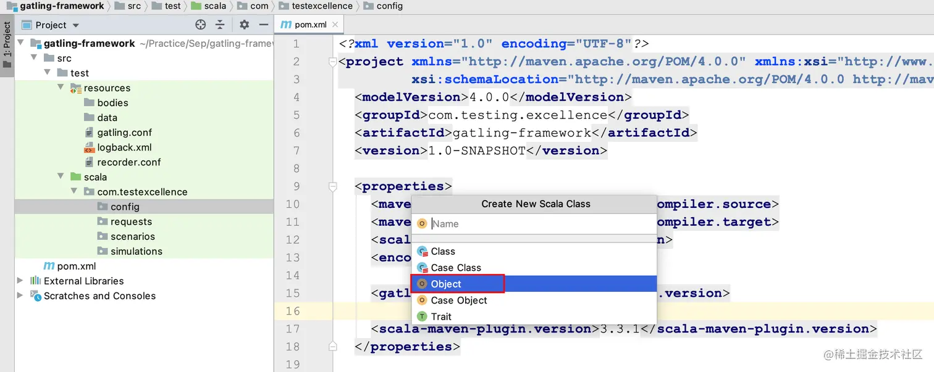Collapse the src folder arrow

pyautogui.click(x=34, y=58)
